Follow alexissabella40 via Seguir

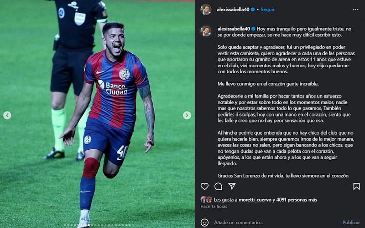[x=267, y=10]
